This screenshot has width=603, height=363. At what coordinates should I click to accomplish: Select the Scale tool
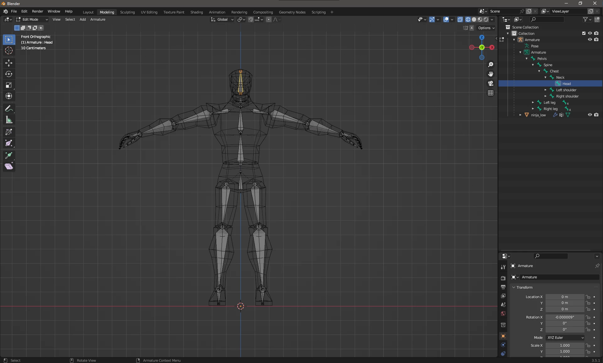(x=9, y=85)
